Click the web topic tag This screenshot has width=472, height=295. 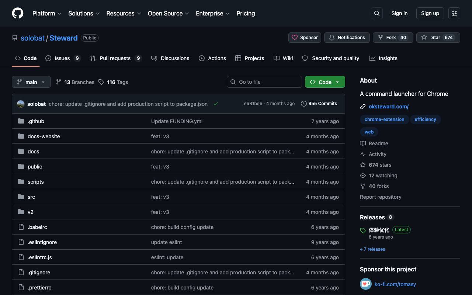tap(369, 132)
